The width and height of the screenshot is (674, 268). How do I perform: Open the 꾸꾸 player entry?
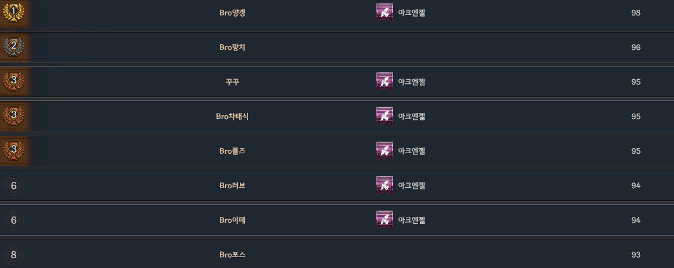click(233, 81)
